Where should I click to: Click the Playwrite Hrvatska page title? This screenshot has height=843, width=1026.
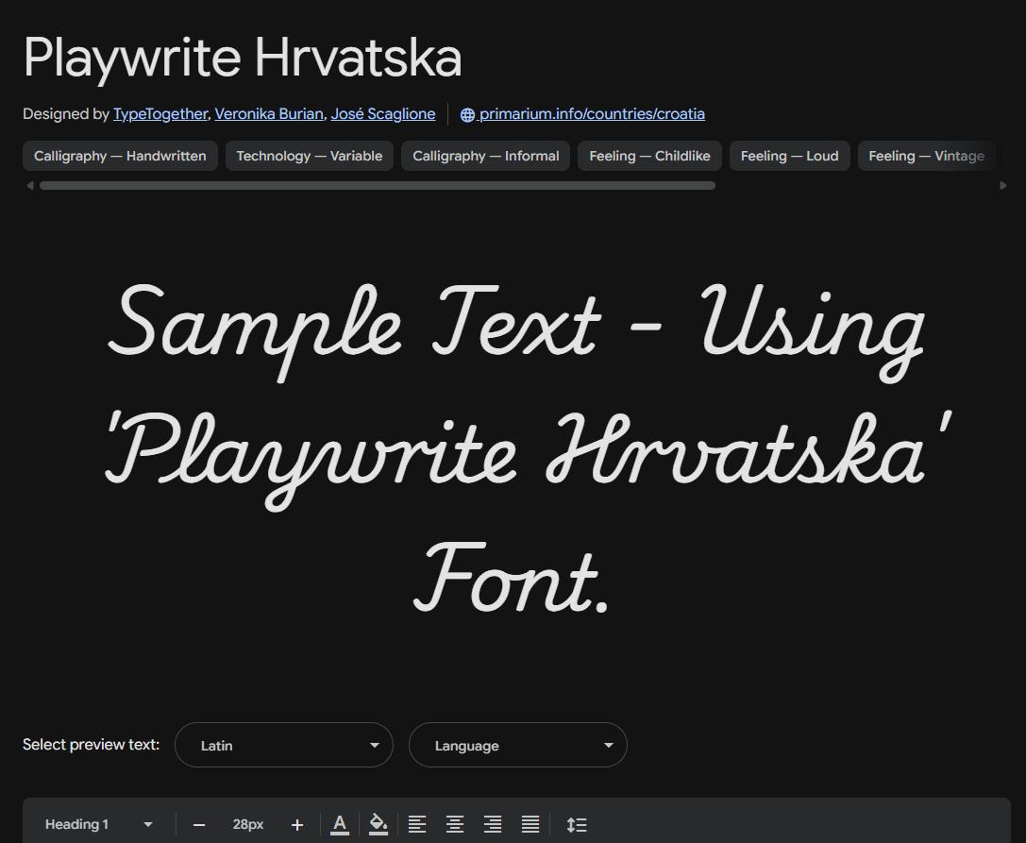pos(243,58)
